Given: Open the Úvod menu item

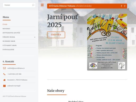Looking at the screenshot, I should coord(5,24).
